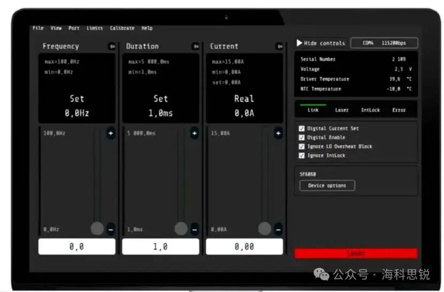Viewport: 444px width, 292px height.
Task: Click the plus icon in Frequency panel
Action: [111, 133]
